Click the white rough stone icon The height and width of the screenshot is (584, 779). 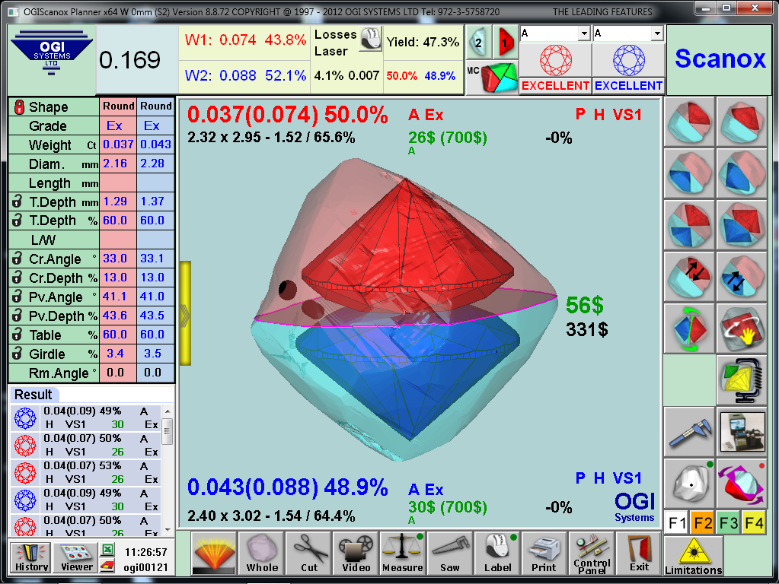pyautogui.click(x=689, y=483)
